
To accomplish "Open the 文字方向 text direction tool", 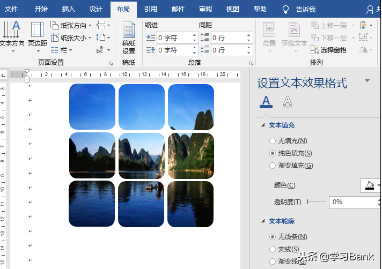I will pyautogui.click(x=12, y=36).
